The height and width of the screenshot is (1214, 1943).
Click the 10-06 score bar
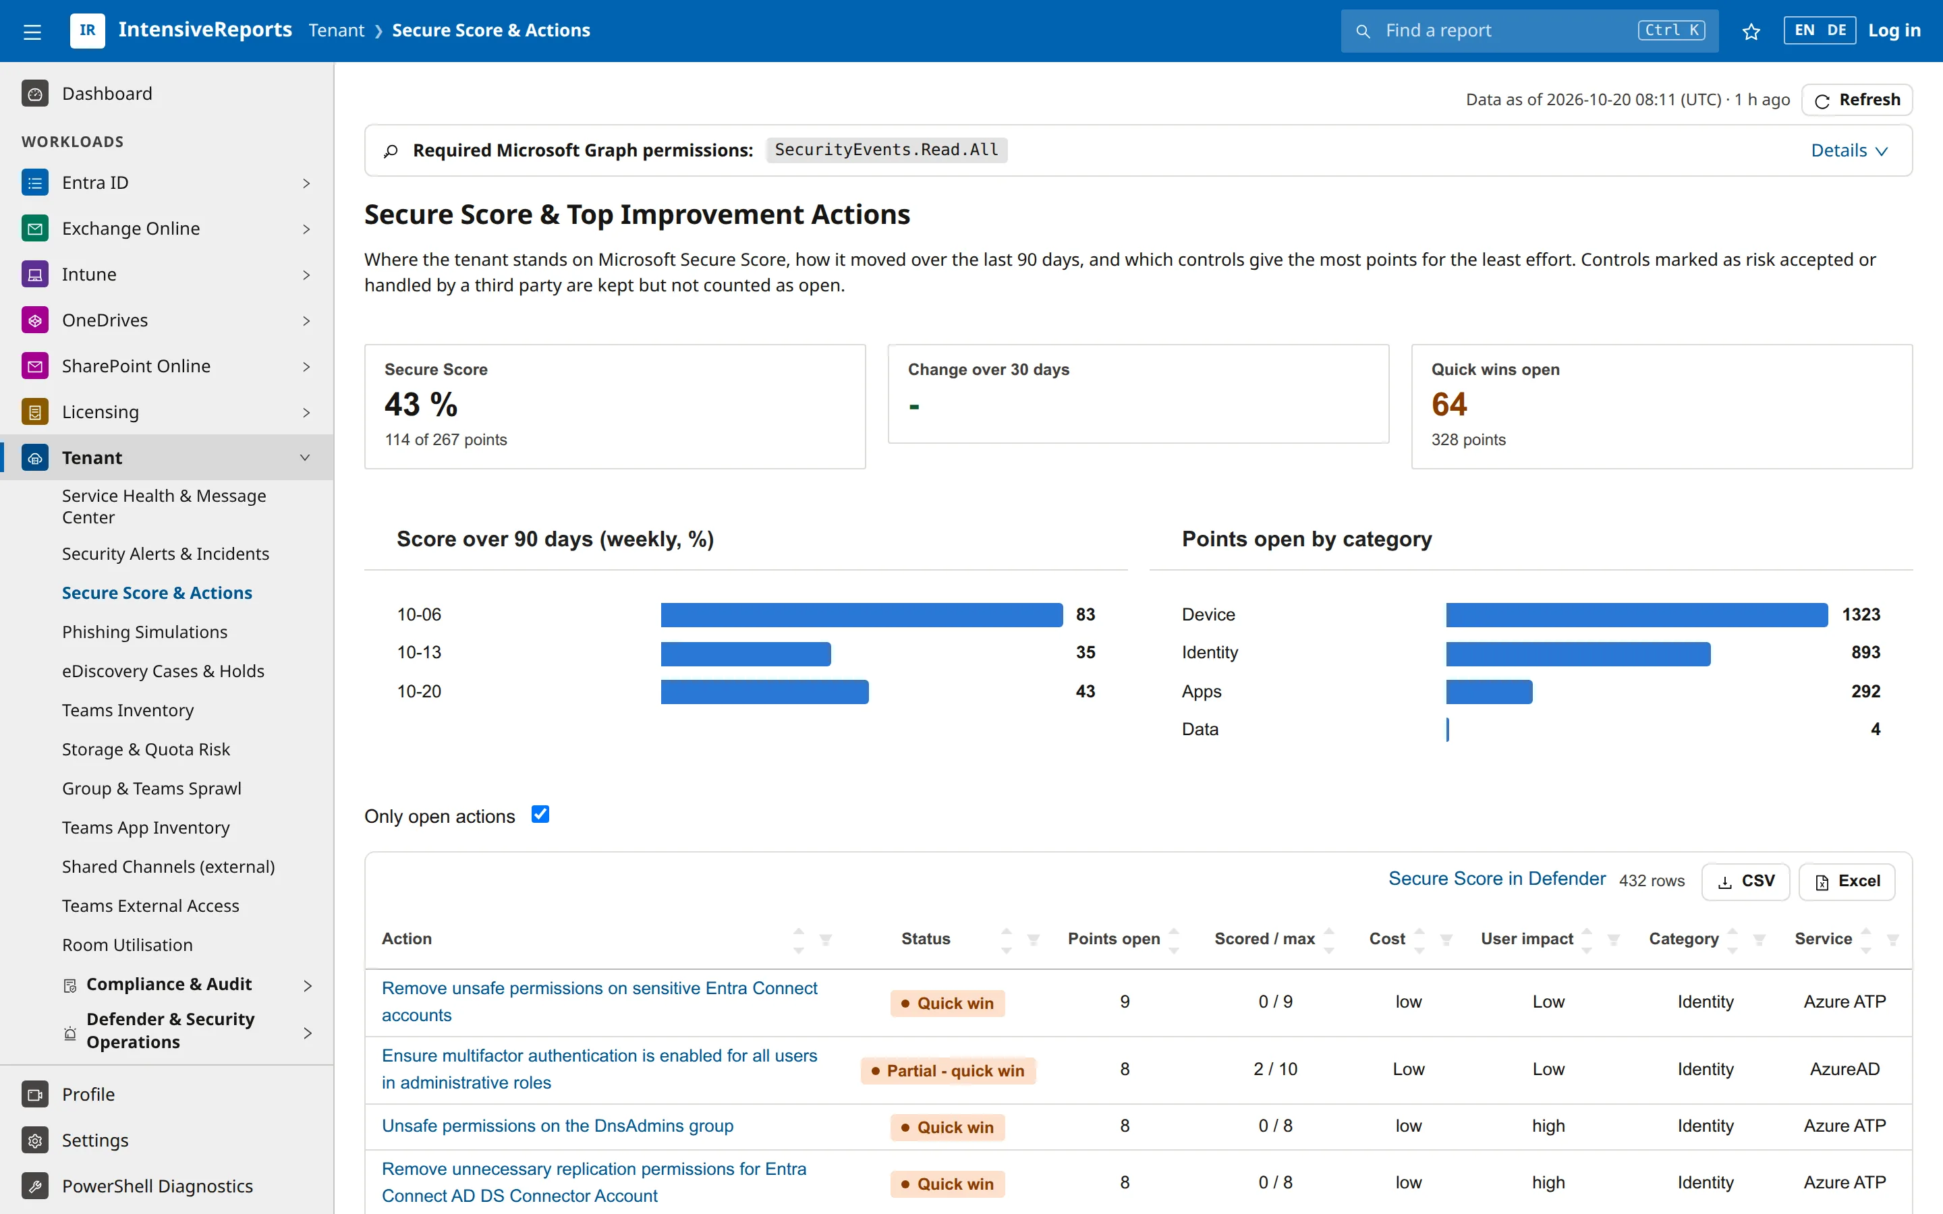862,615
